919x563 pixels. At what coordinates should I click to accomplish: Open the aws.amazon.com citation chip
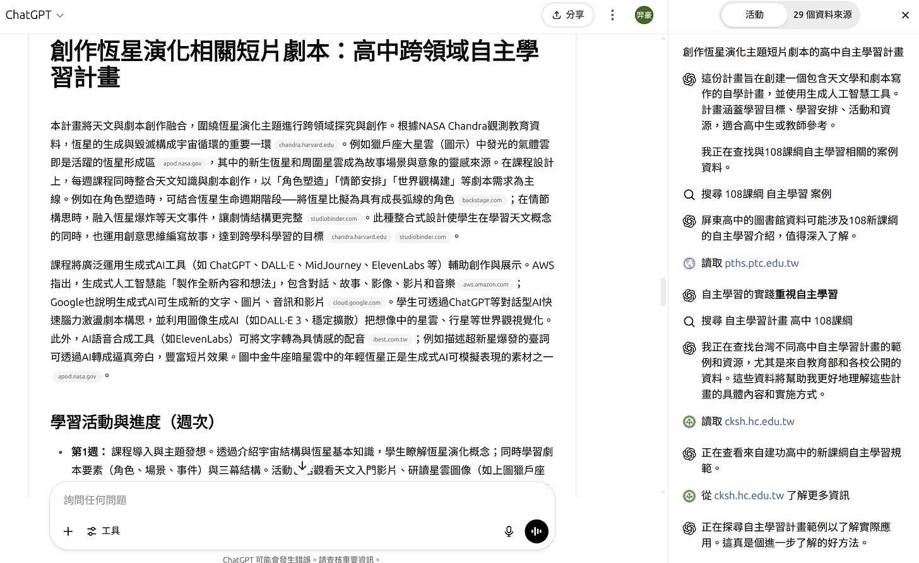tap(485, 284)
